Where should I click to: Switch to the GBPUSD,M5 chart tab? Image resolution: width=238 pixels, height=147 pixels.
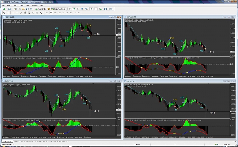pyautogui.click(x=30, y=141)
